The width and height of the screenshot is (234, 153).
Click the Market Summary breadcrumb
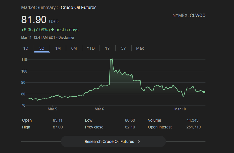tap(38, 7)
